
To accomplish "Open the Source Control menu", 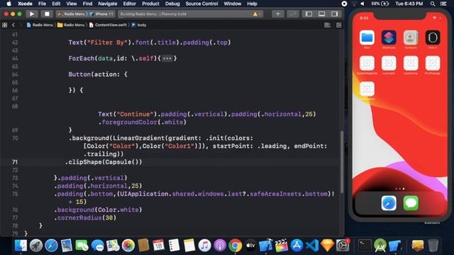I will (x=201, y=4).
